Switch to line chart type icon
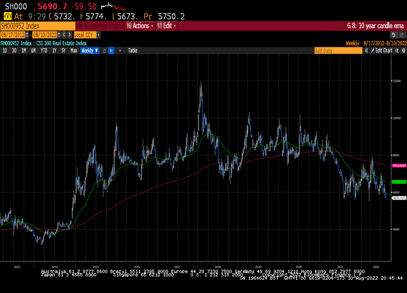 click(x=105, y=51)
